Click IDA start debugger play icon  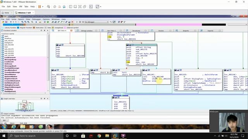tap(77, 22)
